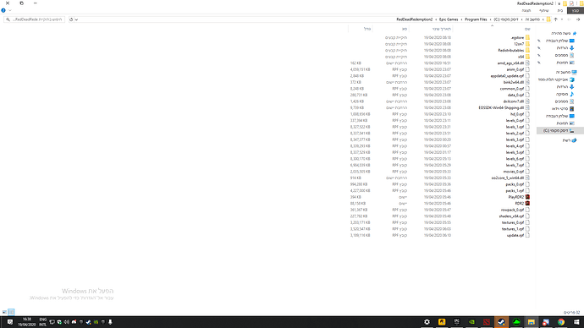The height and width of the screenshot is (328, 584).
Task: Click RedDeadRedemption2 in address breadcrumb
Action: click(x=414, y=19)
